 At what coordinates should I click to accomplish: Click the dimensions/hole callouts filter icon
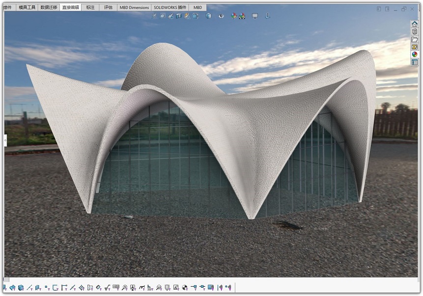(x=99, y=288)
